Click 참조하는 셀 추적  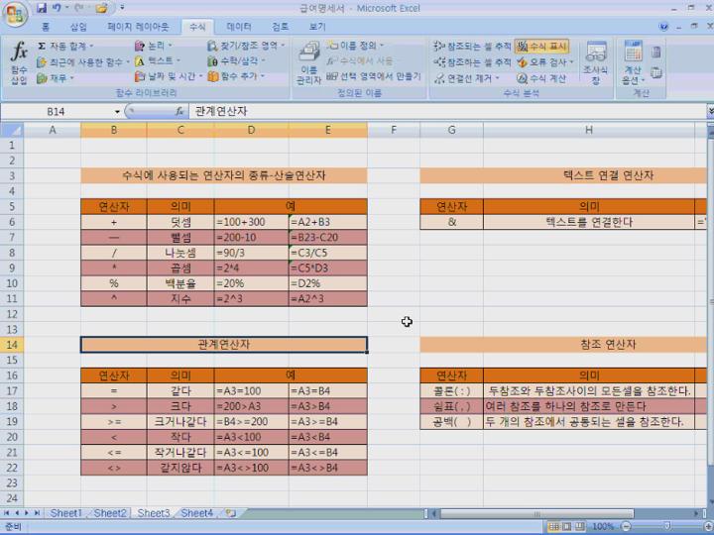tap(472, 61)
